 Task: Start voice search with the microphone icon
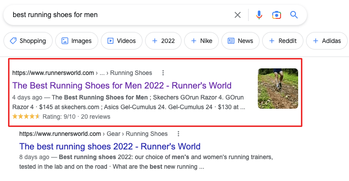259,15
